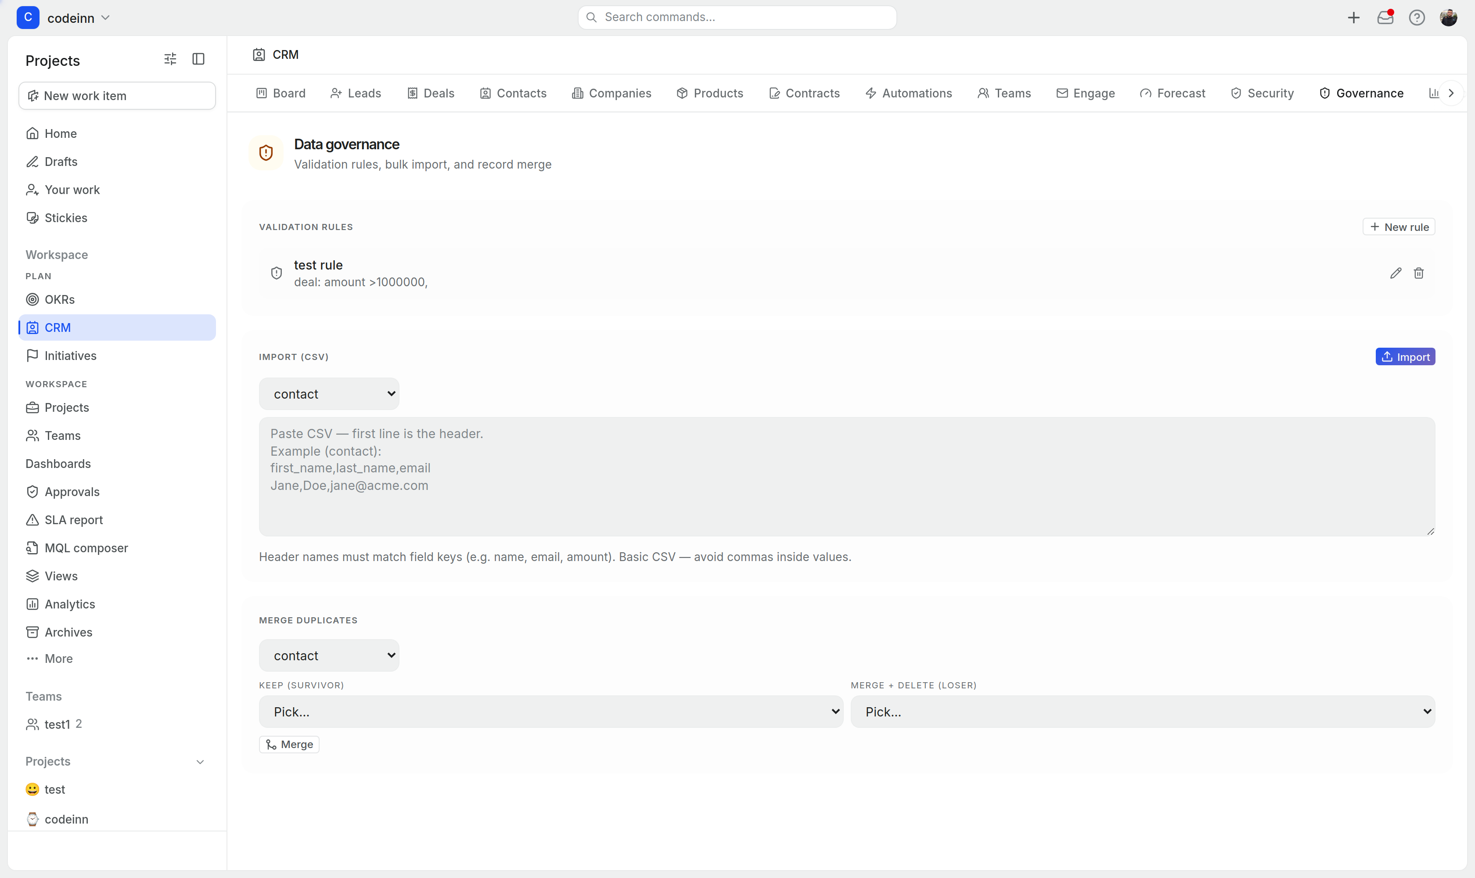Expand More sidebar options

pyautogui.click(x=117, y=658)
